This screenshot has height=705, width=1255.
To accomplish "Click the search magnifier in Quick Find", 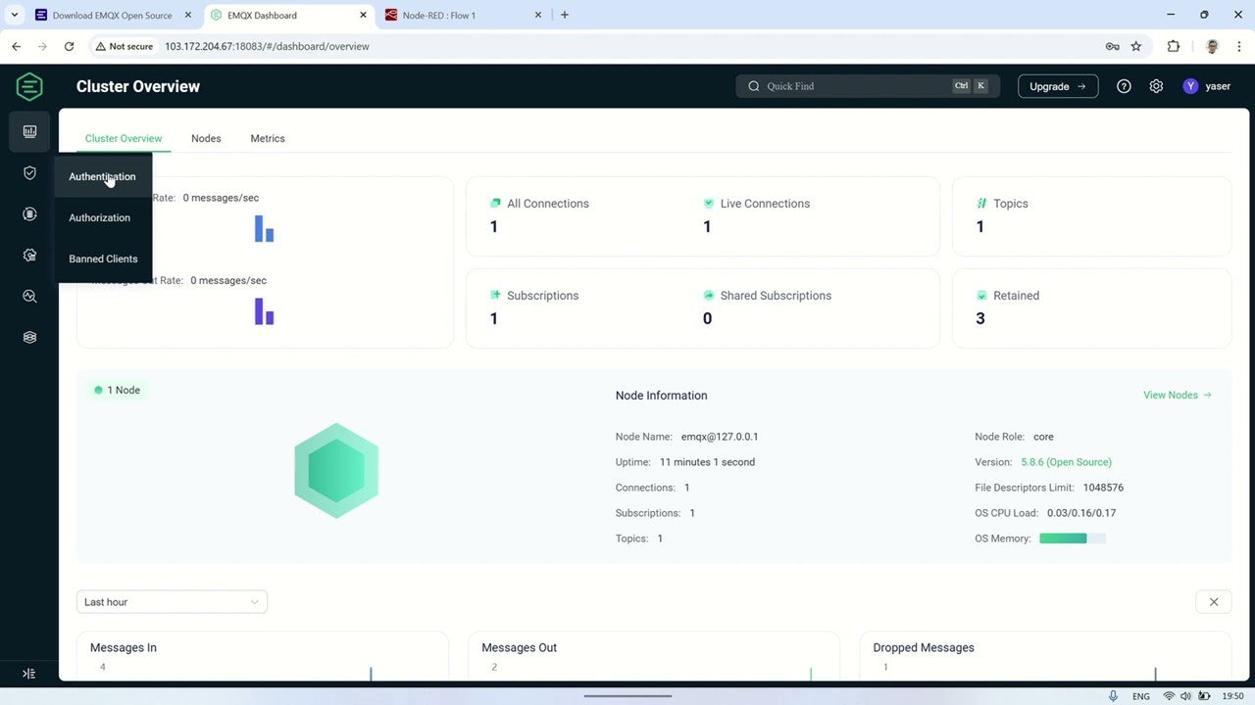I will 754,86.
